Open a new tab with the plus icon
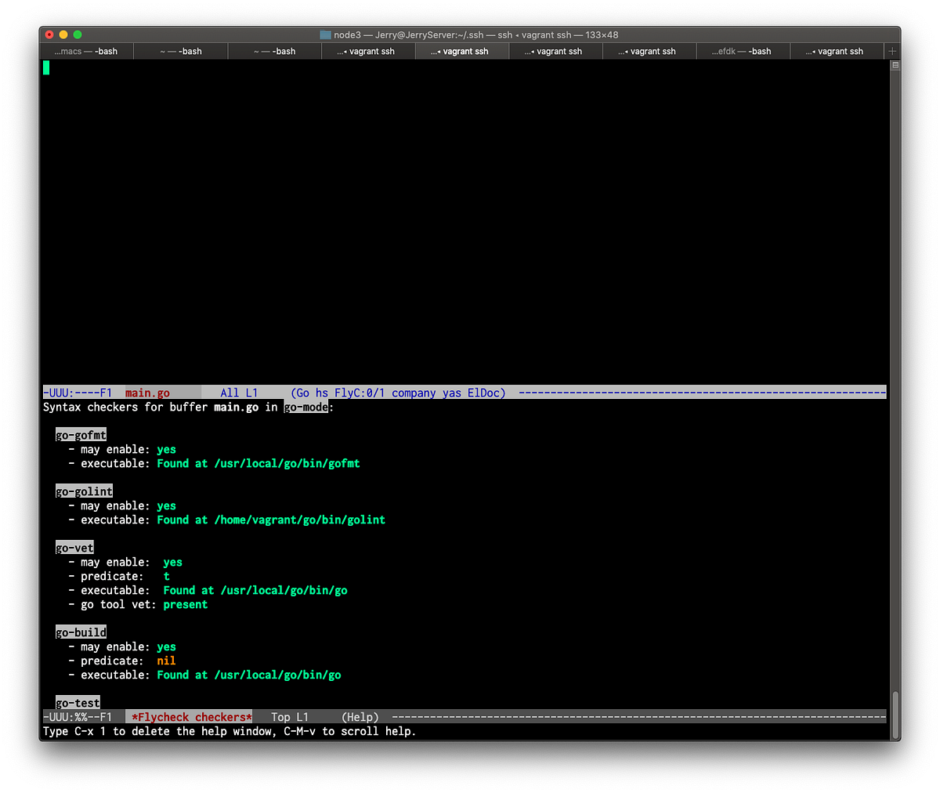The height and width of the screenshot is (793, 940). 891,50
